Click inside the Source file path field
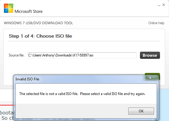The image size is (169, 121). click(x=82, y=55)
